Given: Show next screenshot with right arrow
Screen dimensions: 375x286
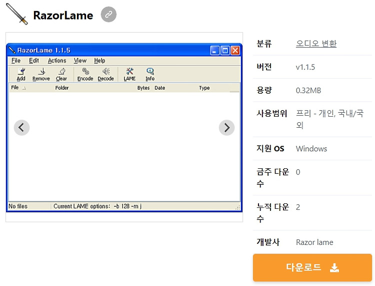Looking at the screenshot, I should (226, 128).
